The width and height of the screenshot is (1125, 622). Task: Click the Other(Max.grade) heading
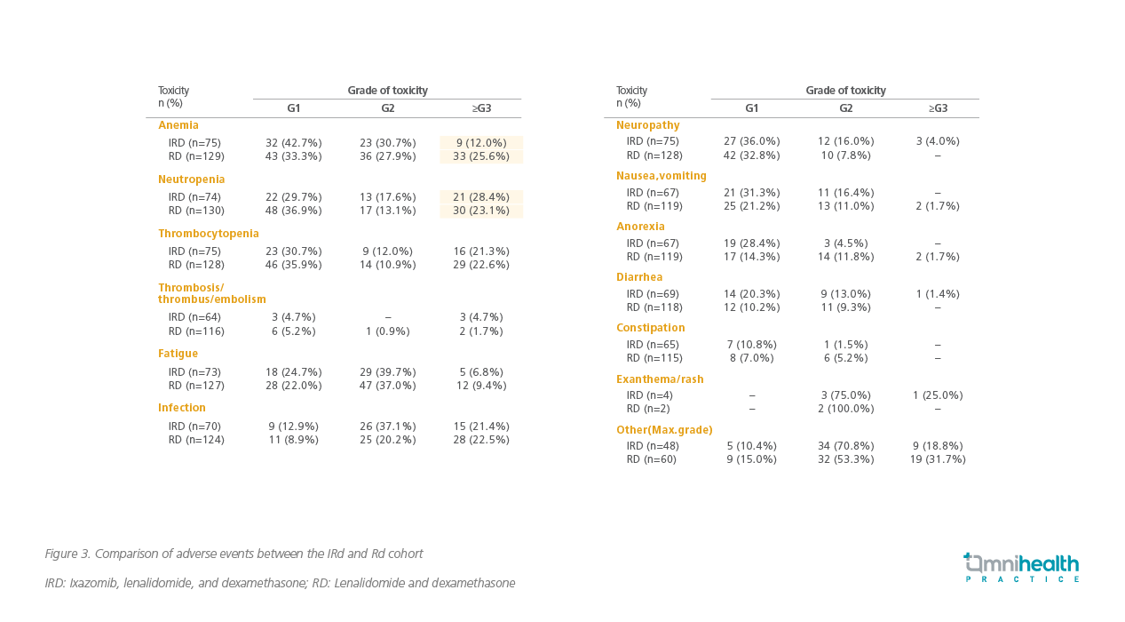tap(664, 430)
